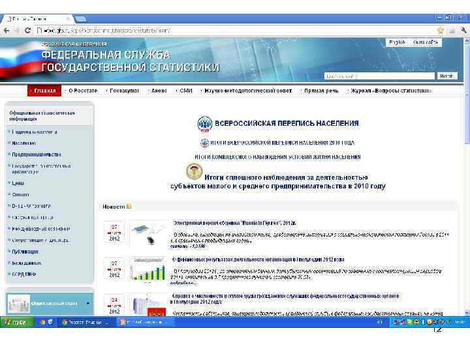The image size is (470, 352).
Task: Open news thumbnail with building image
Action: coord(148,304)
